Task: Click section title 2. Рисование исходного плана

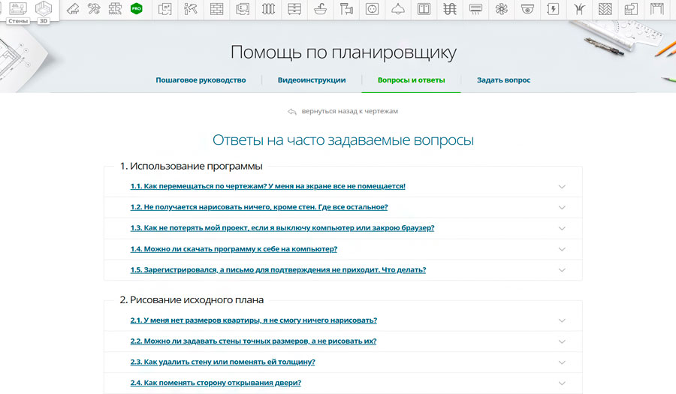Action: [192, 299]
